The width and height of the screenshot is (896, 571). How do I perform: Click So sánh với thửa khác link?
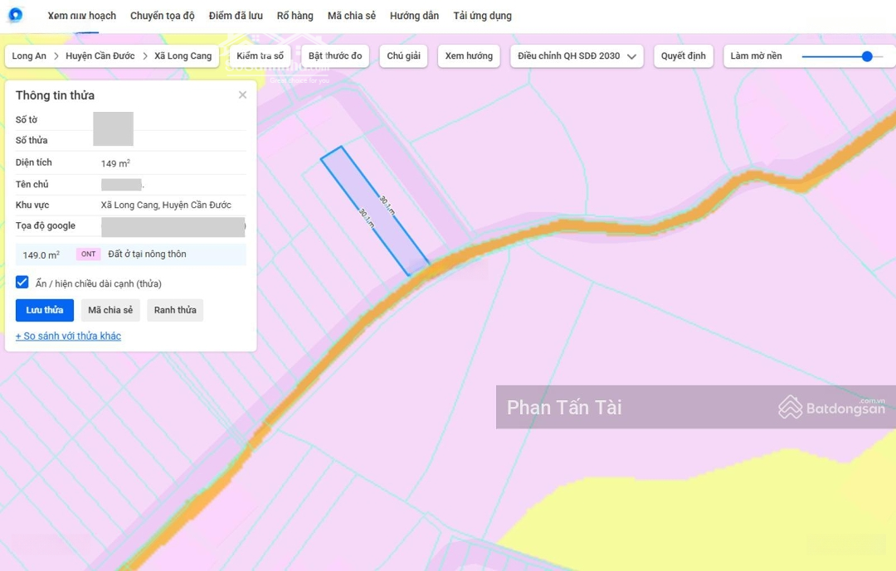pyautogui.click(x=68, y=336)
